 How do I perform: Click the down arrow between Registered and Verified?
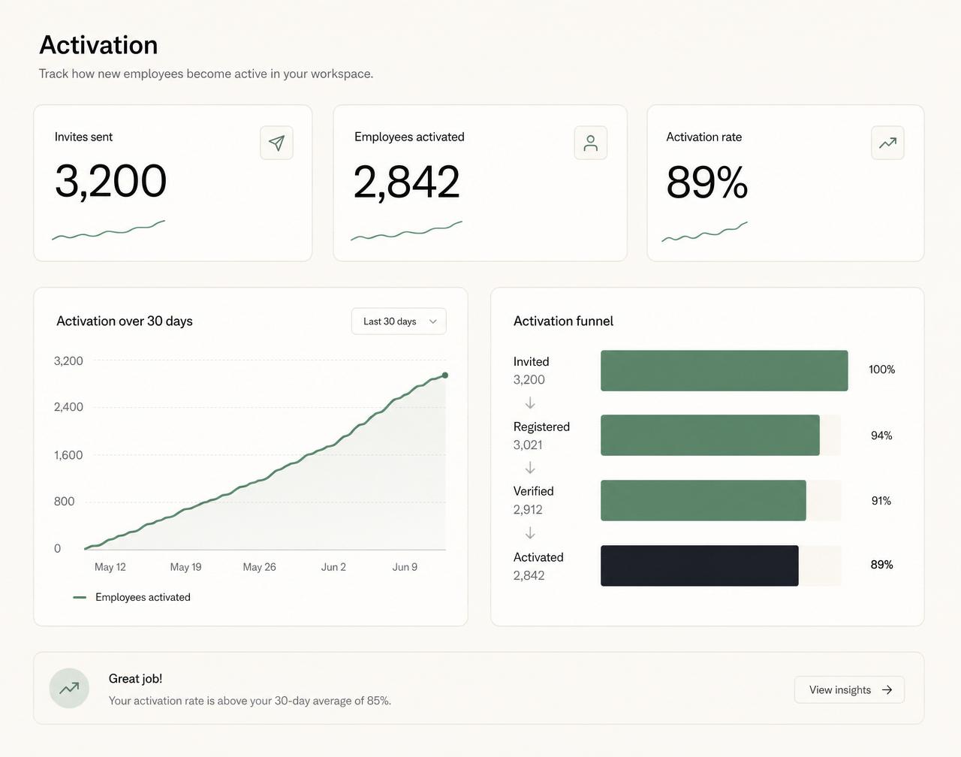[530, 468]
